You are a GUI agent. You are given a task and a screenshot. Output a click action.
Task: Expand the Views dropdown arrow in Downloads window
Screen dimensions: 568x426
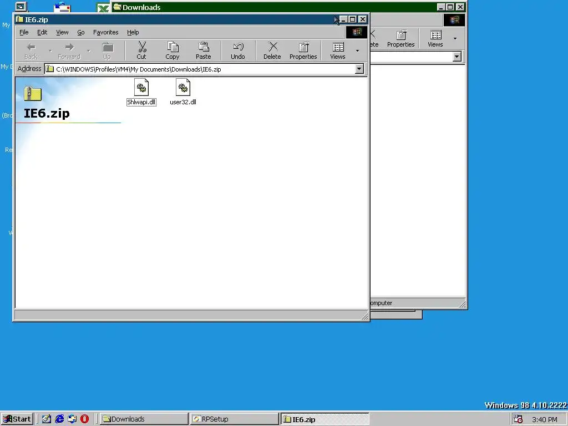tap(455, 38)
